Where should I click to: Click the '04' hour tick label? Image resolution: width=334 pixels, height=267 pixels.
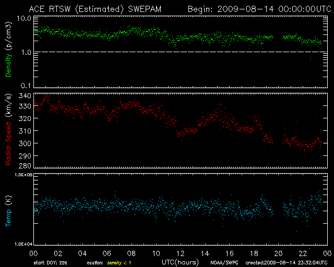[82, 253]
